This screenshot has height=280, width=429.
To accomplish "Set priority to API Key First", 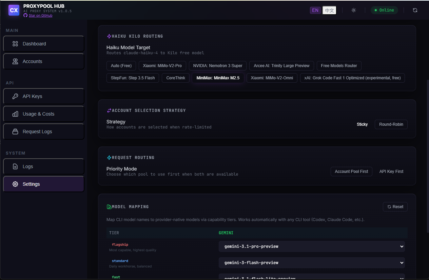I will 391,172.
